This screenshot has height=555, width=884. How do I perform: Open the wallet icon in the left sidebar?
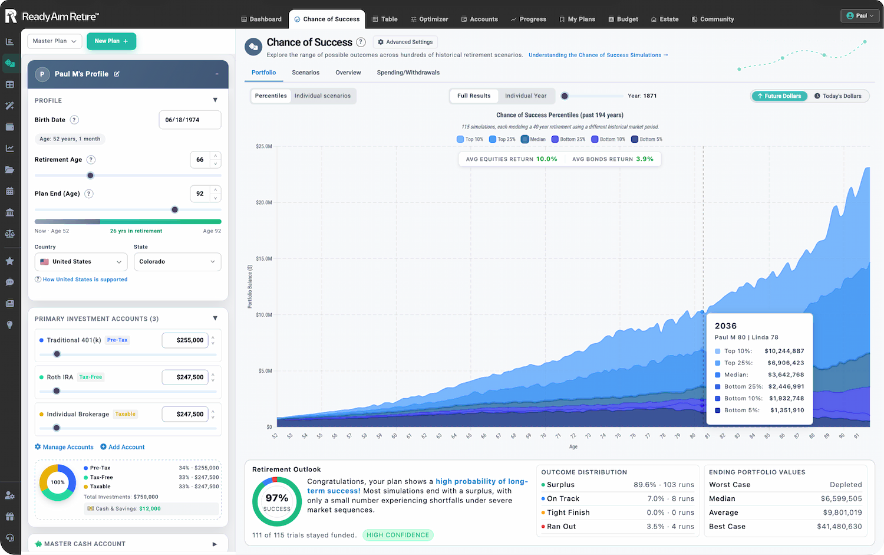coord(10,127)
